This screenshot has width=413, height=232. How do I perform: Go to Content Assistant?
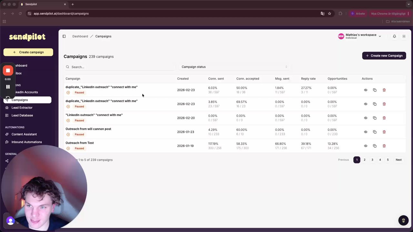(x=24, y=134)
